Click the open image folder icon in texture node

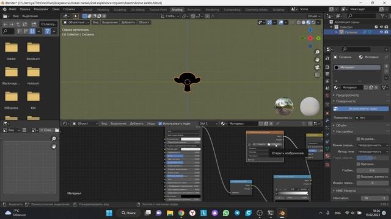269,144
